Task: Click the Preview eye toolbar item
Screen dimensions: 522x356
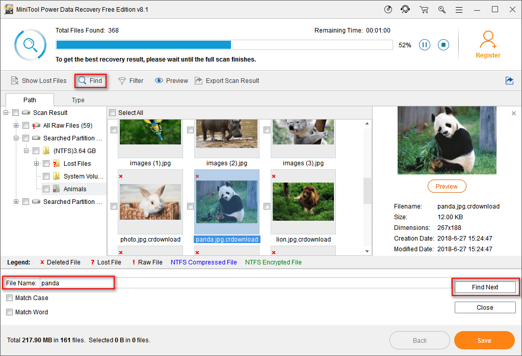Action: tap(171, 81)
